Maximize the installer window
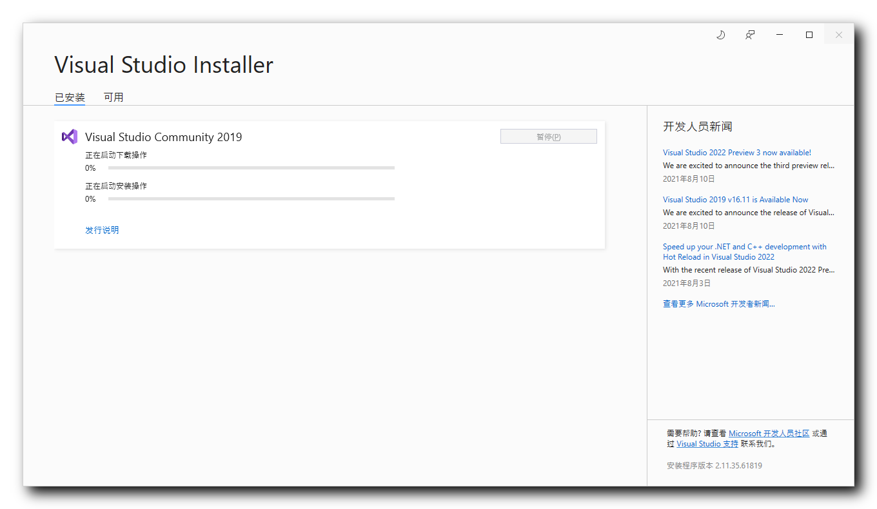877x509 pixels. click(x=809, y=35)
